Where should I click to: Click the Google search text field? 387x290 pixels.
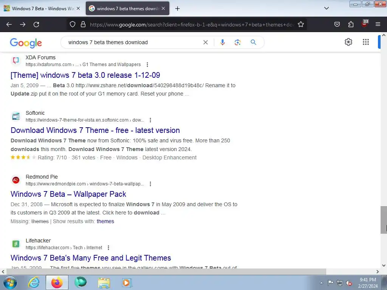click(x=133, y=42)
